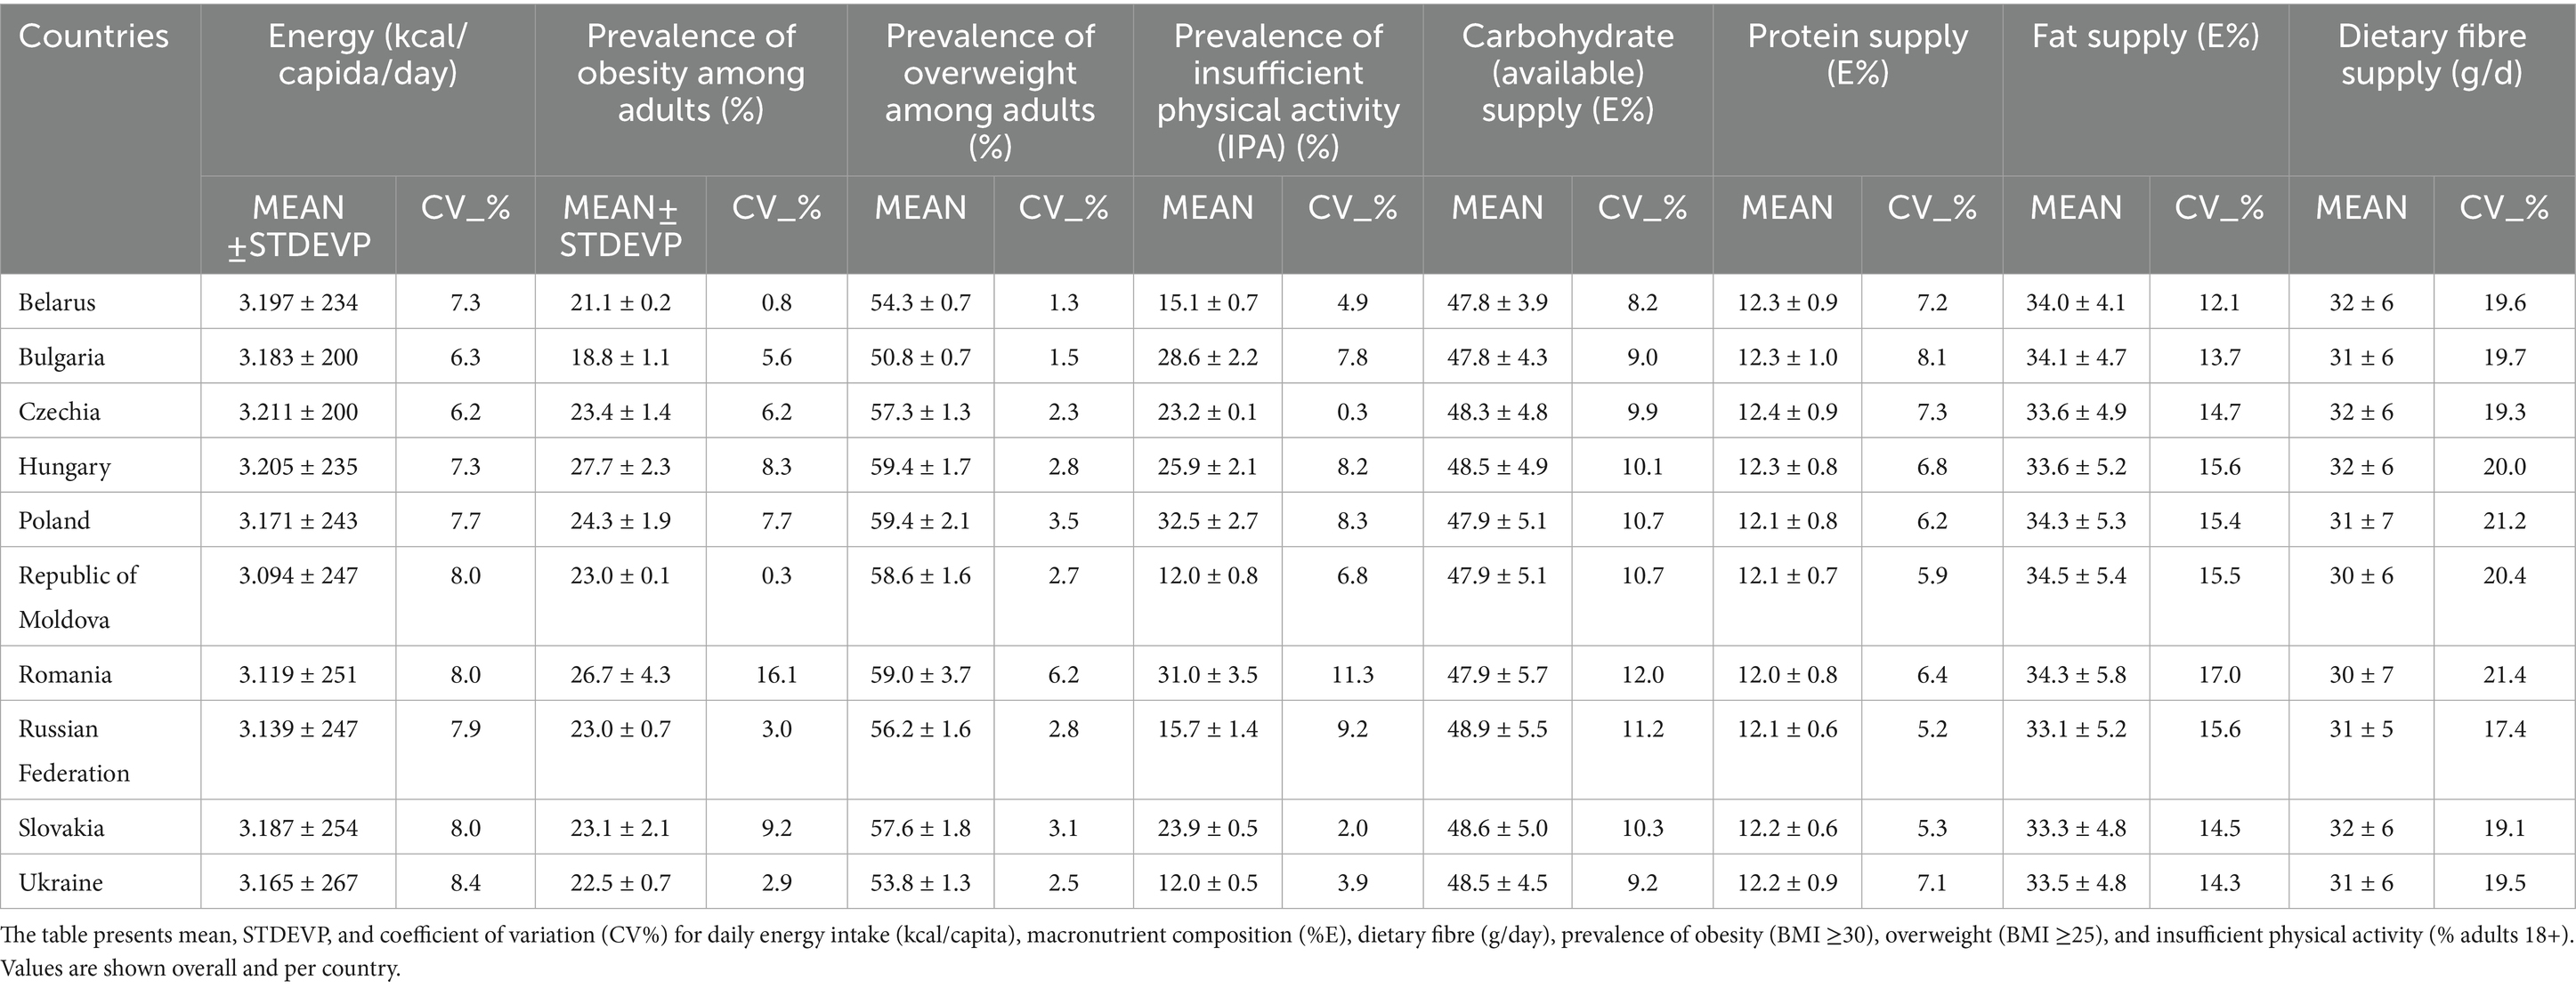Select the Energy (kcal/capida/day) header

[367, 55]
